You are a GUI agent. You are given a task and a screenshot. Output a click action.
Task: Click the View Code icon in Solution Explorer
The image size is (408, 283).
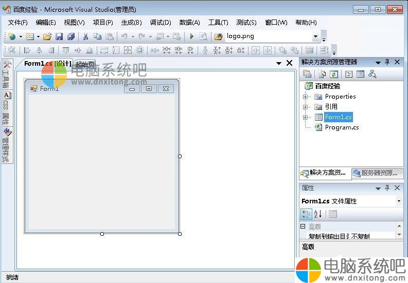pos(348,74)
